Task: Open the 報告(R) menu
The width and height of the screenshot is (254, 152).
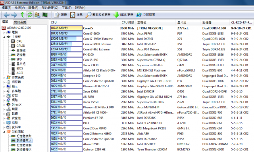Action: (x=33, y=8)
